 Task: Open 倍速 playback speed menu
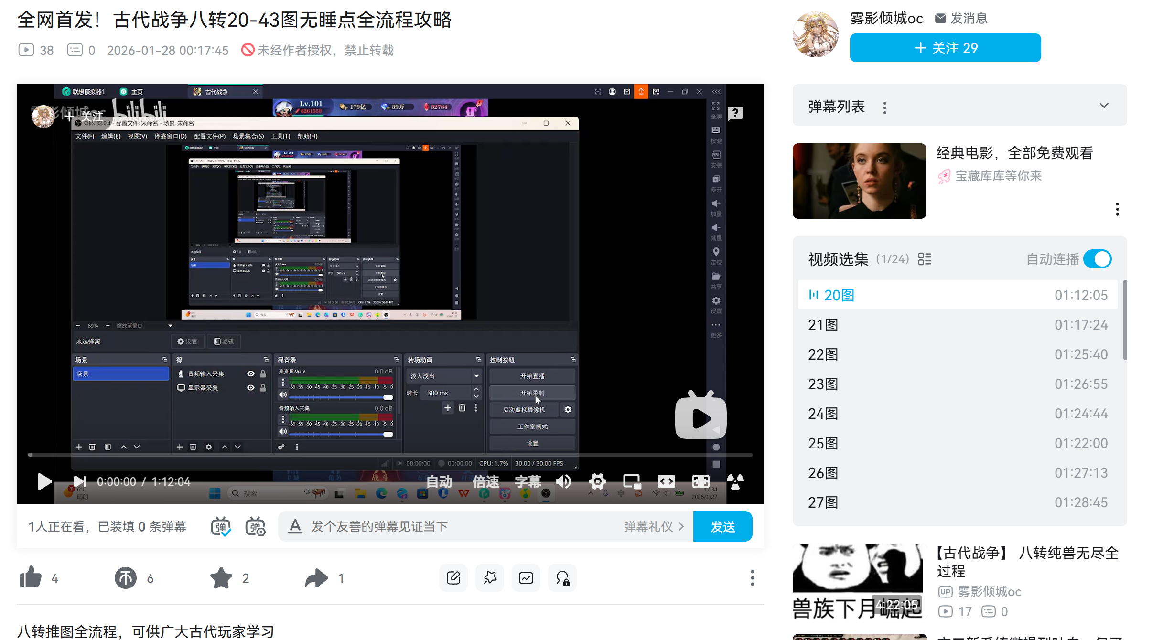coord(485,481)
